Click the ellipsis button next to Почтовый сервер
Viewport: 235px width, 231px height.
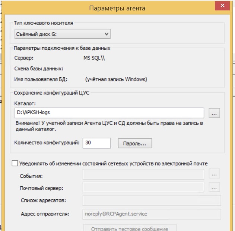pos(214,187)
